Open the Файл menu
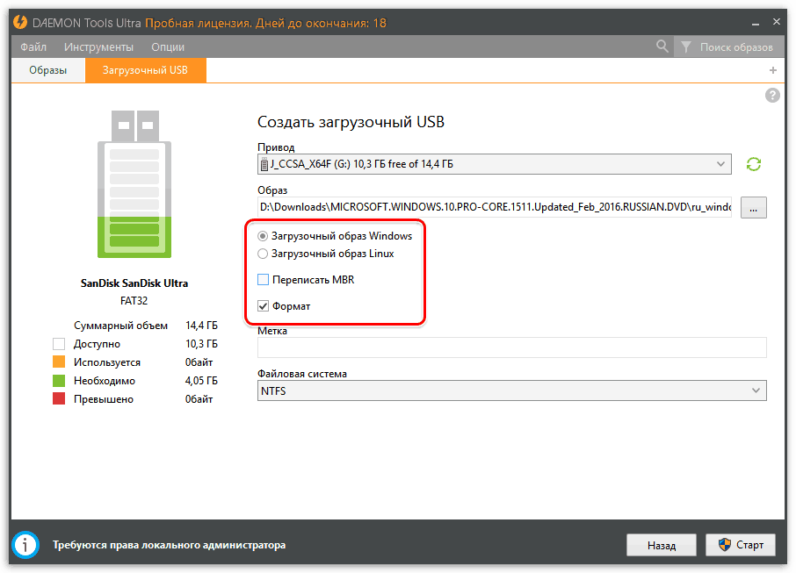The height and width of the screenshot is (573, 796). tap(33, 47)
